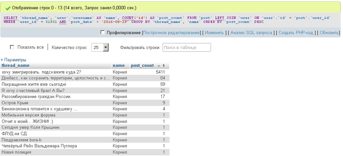Sort by the post_count column header
Image resolution: width=343 pixels, height=156 pixels.
[142, 65]
